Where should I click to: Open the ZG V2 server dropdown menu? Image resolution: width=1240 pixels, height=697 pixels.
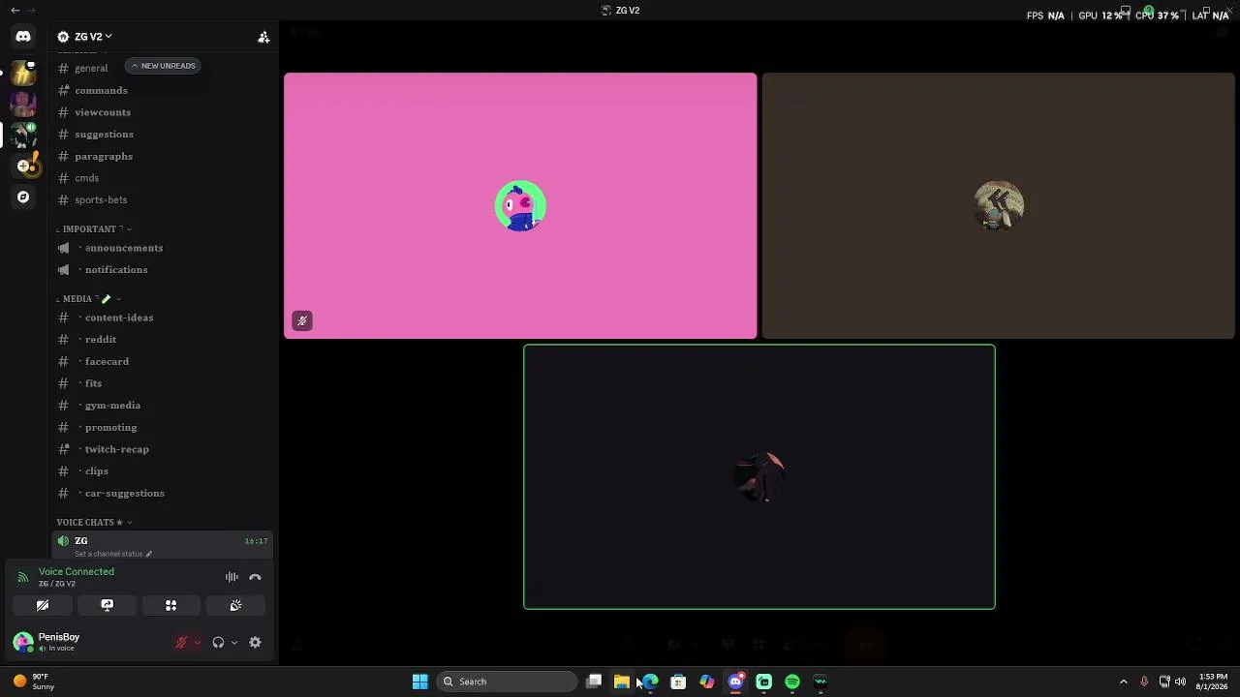(x=85, y=37)
